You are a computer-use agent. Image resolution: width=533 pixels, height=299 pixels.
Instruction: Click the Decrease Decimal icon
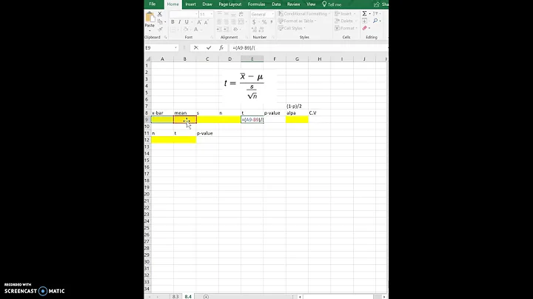[x=261, y=30]
